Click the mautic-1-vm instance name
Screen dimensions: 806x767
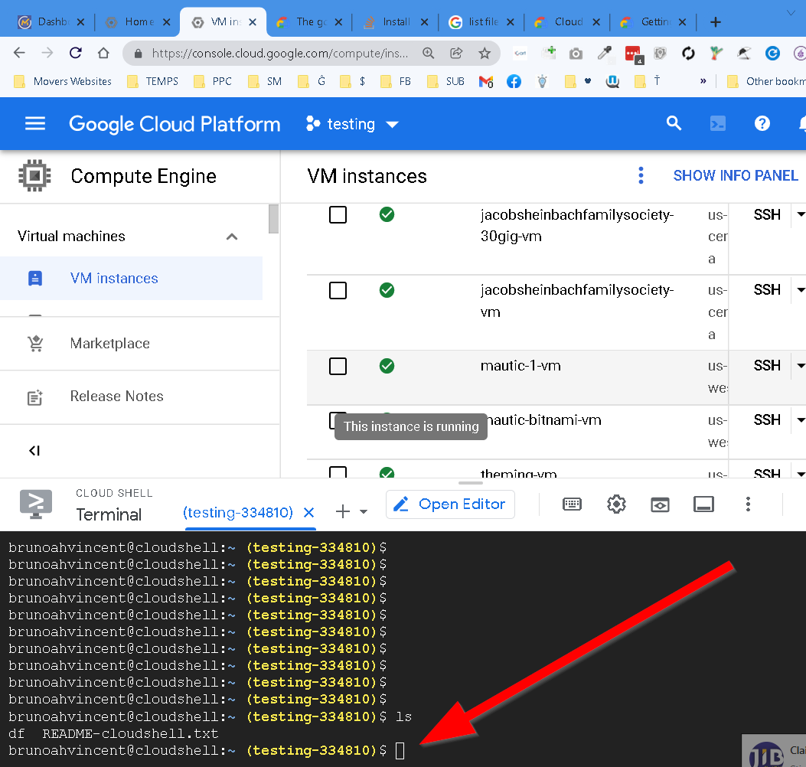tap(520, 365)
